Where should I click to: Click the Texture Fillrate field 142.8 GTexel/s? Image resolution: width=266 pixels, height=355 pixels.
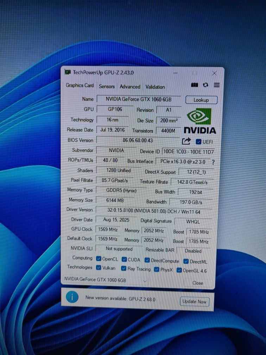[192, 182]
